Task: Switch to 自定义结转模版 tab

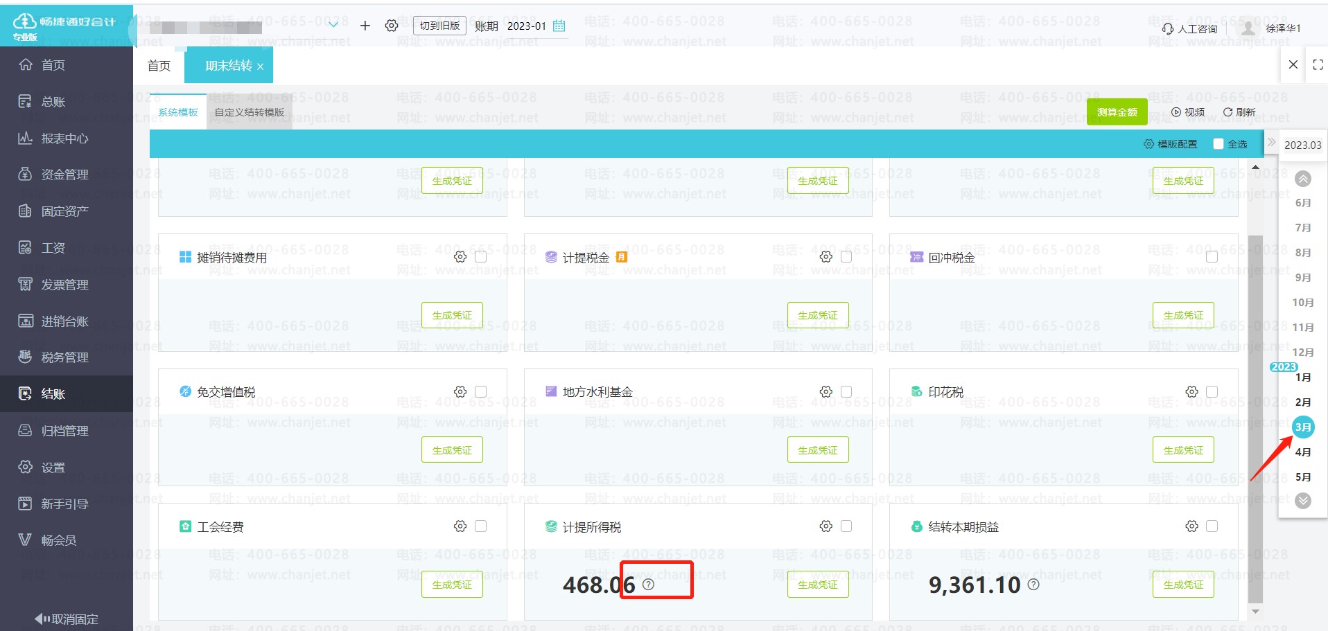Action: coord(249,112)
